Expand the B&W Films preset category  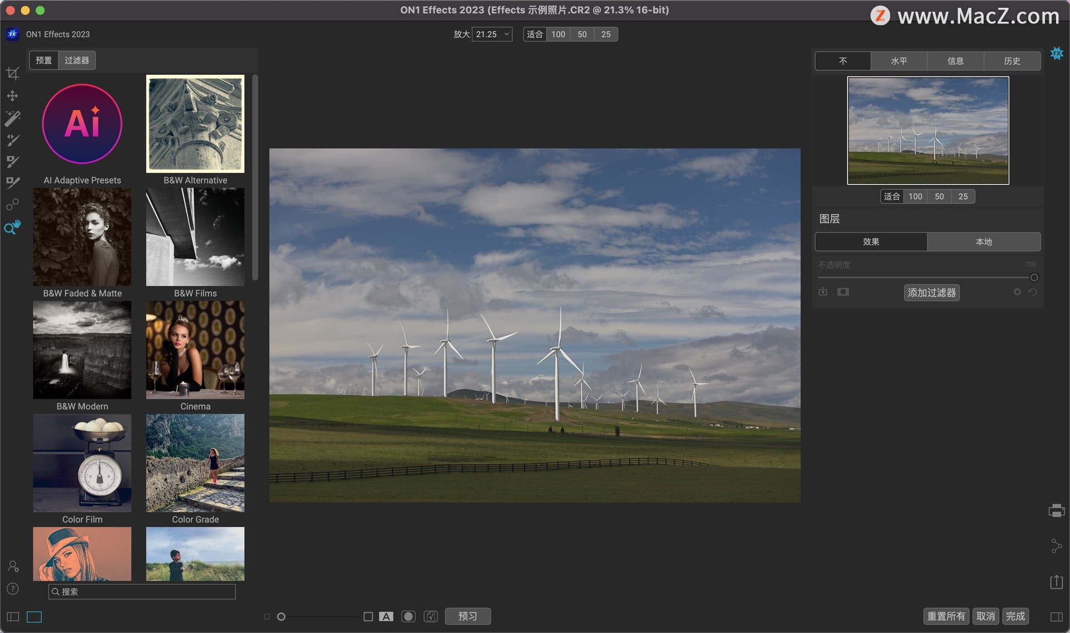195,237
